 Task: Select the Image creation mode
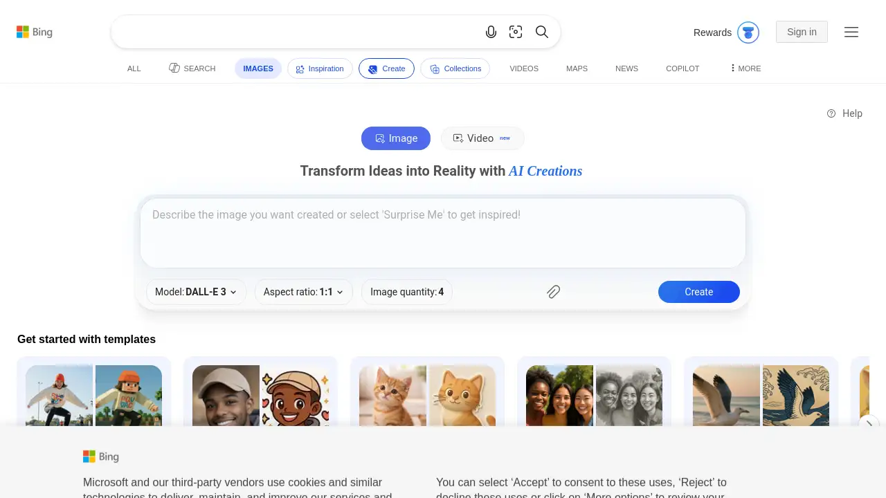(x=395, y=138)
